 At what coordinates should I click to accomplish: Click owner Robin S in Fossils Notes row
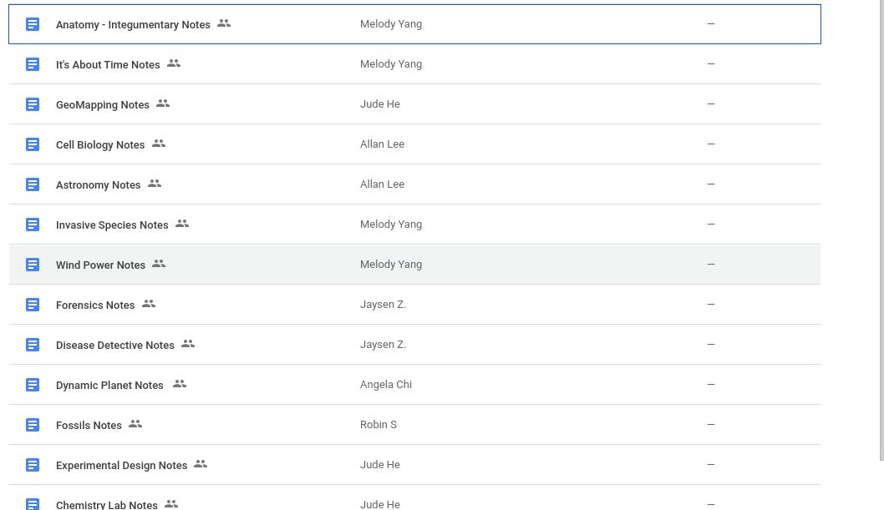pos(378,425)
